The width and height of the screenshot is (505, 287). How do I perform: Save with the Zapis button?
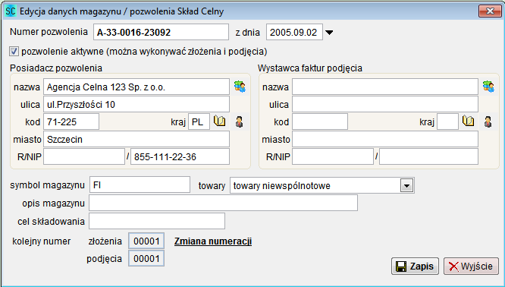415,266
